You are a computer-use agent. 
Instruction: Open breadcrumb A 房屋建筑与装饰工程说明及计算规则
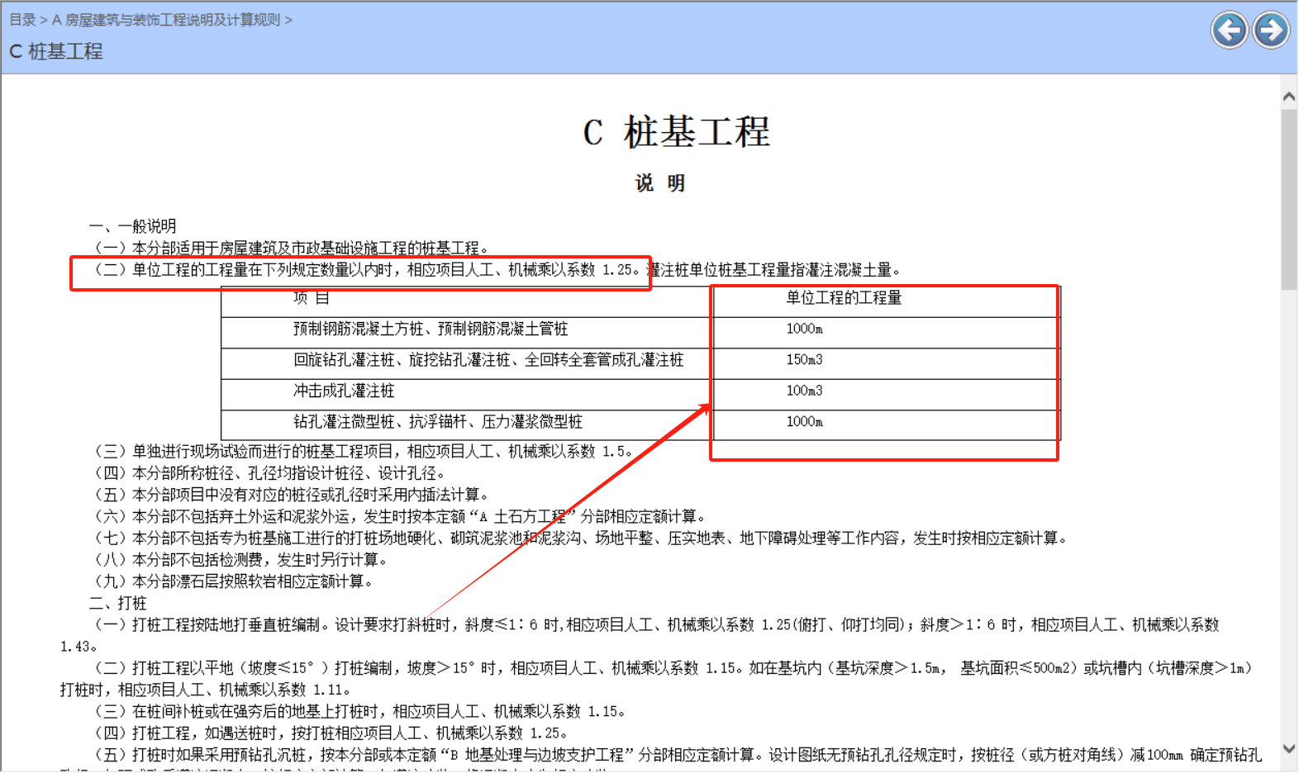point(166,20)
